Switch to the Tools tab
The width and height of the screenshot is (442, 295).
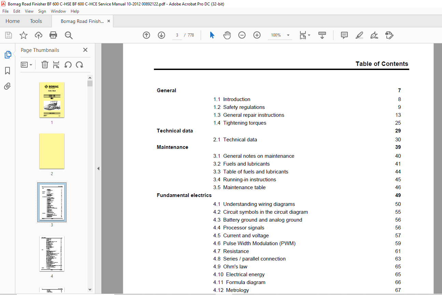tap(36, 21)
